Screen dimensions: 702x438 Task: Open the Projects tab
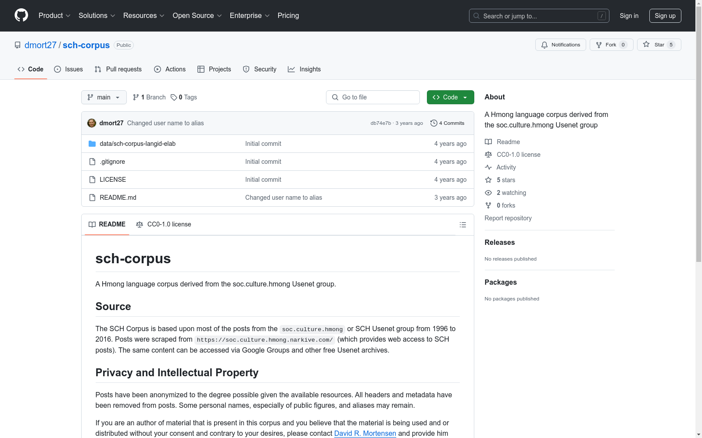click(214, 69)
